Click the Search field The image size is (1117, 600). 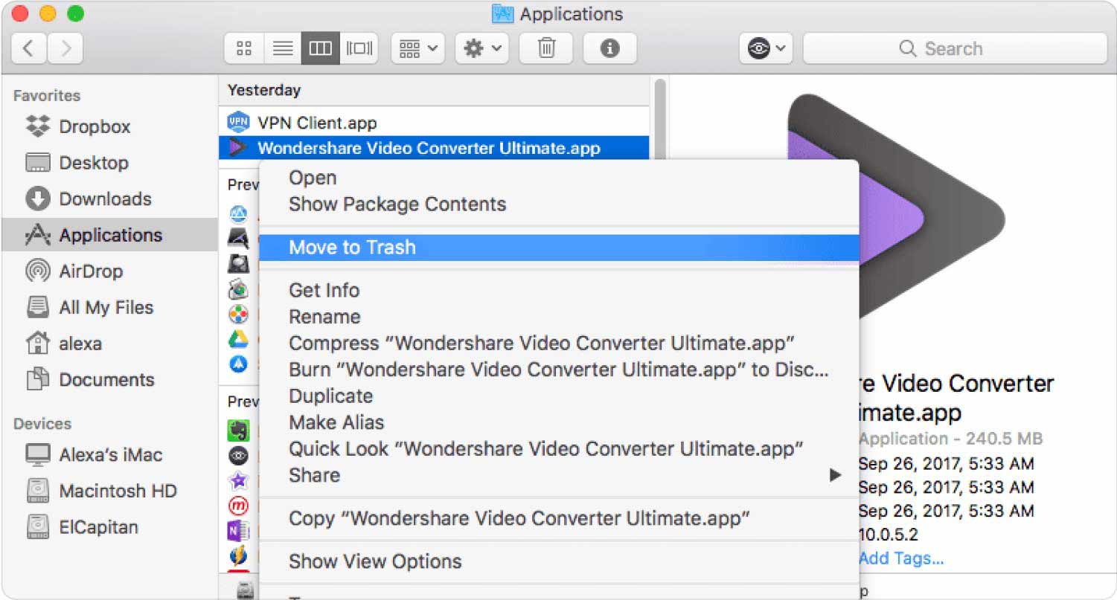click(x=951, y=49)
